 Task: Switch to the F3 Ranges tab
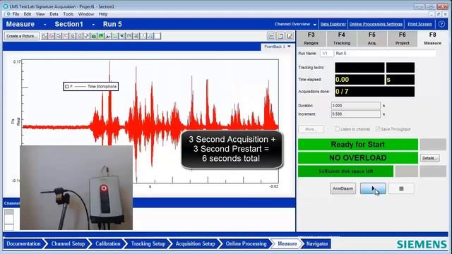pos(311,39)
